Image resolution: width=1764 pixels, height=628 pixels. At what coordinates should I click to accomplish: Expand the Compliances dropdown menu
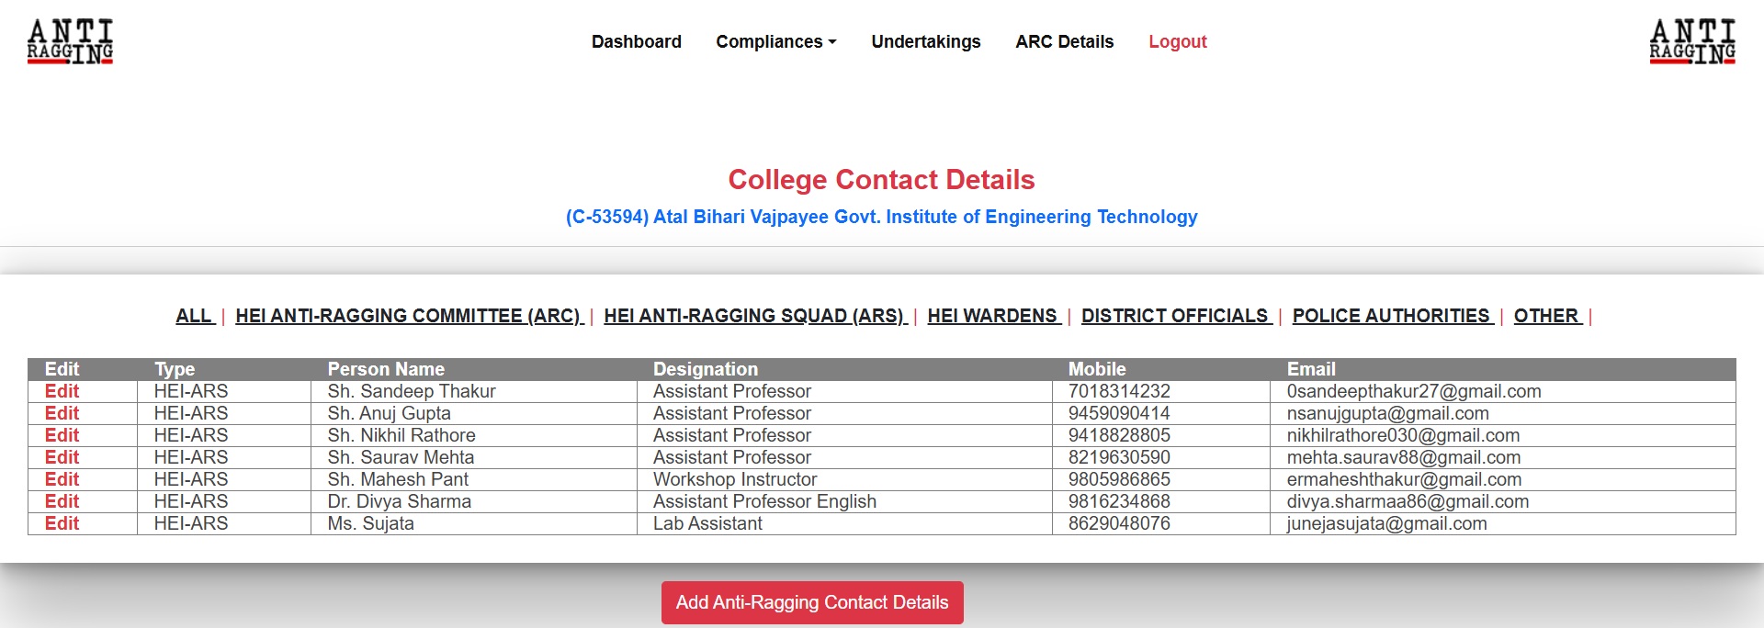click(x=775, y=42)
